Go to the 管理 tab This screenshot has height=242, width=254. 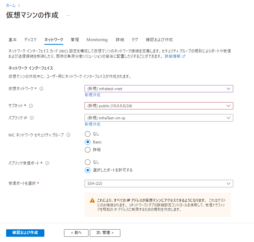click(x=75, y=40)
